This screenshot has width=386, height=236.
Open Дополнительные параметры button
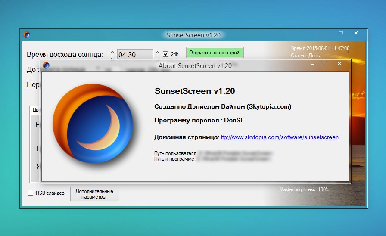tap(94, 194)
